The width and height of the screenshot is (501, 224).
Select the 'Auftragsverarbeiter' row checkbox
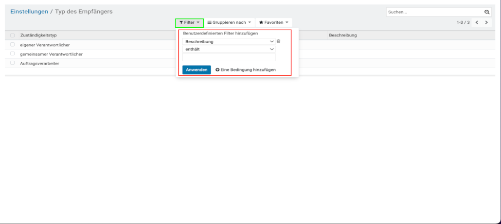[x=12, y=63]
